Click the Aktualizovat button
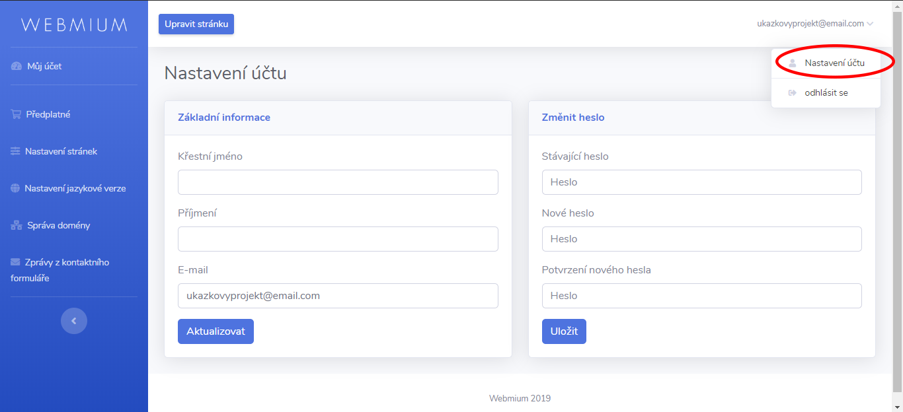Screen dimensions: 903x412 [216, 331]
